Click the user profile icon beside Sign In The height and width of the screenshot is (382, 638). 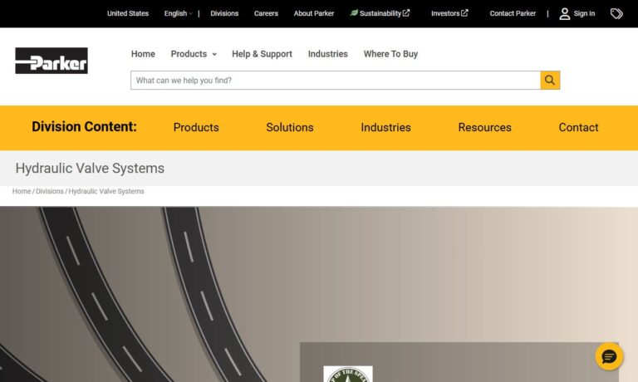coord(564,14)
